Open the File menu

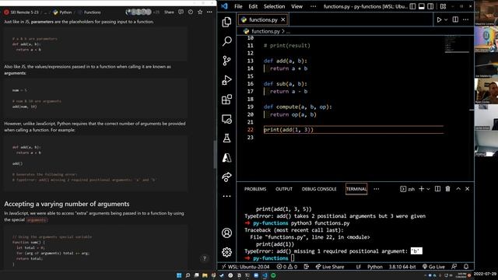[238, 6]
